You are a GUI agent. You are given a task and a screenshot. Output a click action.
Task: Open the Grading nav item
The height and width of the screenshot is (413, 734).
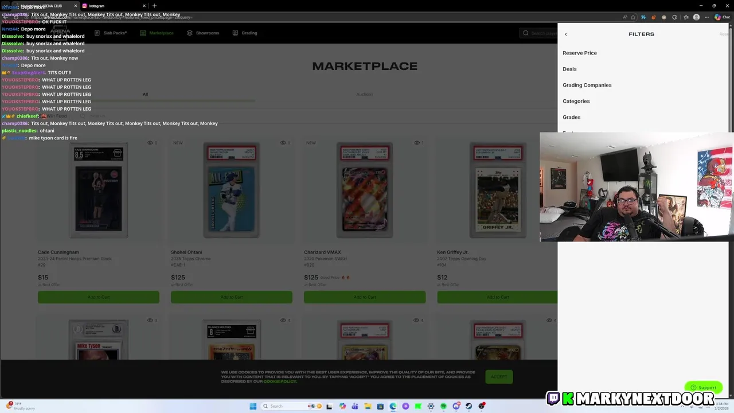(x=245, y=33)
